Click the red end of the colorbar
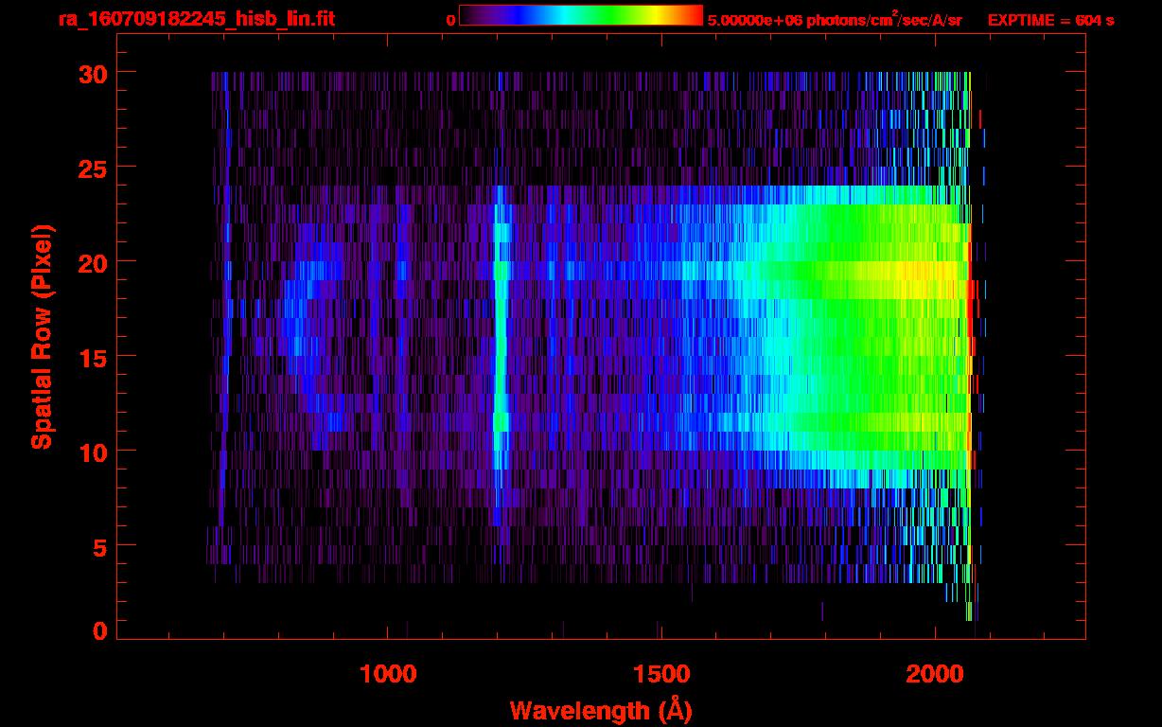The width and height of the screenshot is (1162, 727). coord(693,16)
